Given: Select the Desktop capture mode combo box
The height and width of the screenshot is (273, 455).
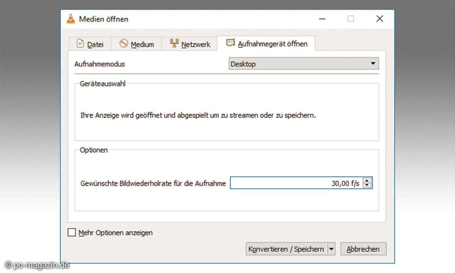Looking at the screenshot, I should [x=300, y=64].
